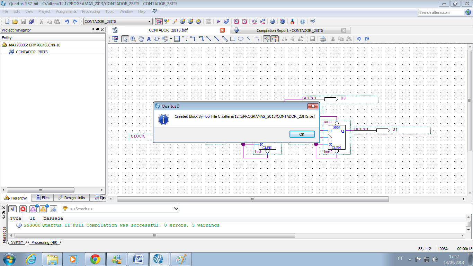
Task: Close the Quartus II dialog with X
Action: (313, 106)
